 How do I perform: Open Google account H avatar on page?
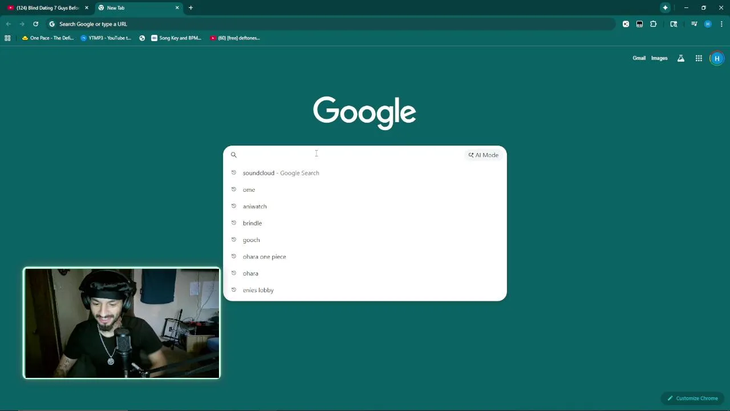pos(717,58)
